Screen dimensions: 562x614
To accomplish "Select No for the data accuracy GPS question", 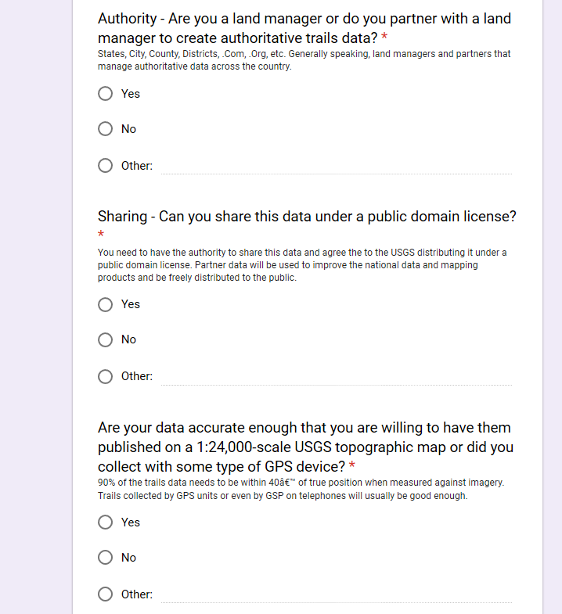I will tap(106, 558).
